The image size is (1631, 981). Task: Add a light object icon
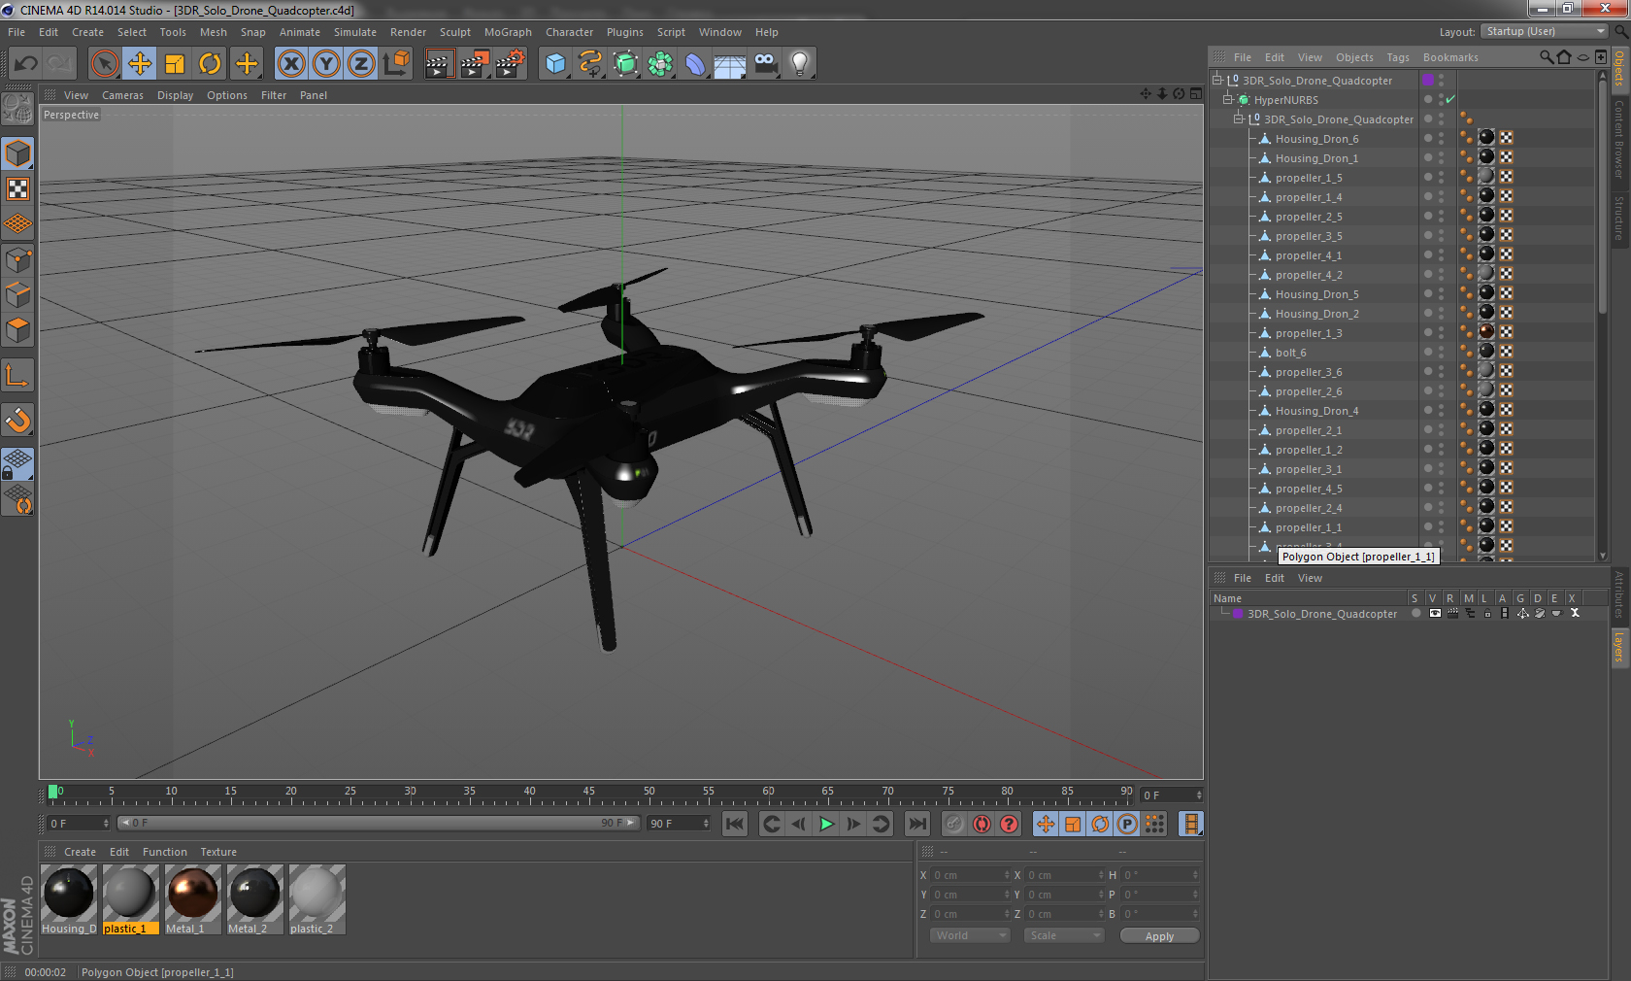click(800, 64)
